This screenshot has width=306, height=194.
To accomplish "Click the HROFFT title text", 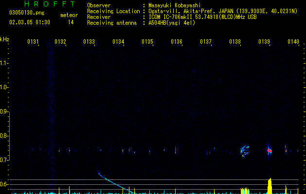I will point(50,4).
